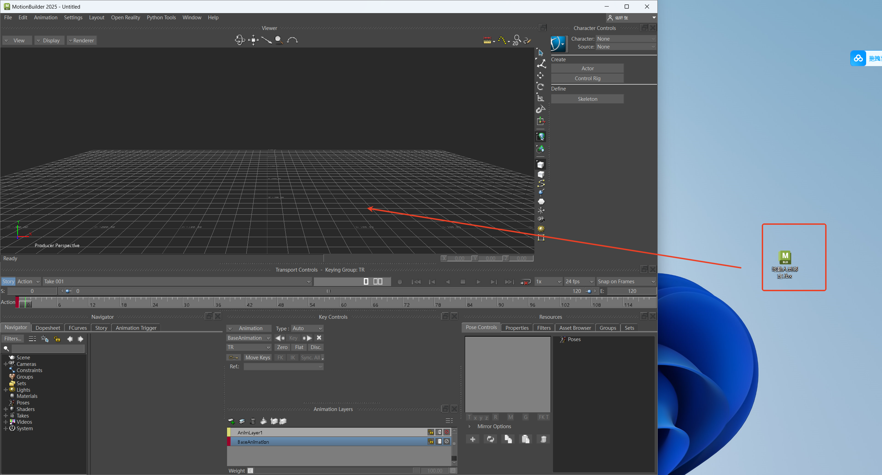Viewport: 882px width, 475px height.
Task: Select the Rotate tool in viewer toolbar
Action: tap(541, 86)
